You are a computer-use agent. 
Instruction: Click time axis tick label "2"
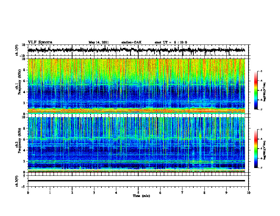pos(72,193)
